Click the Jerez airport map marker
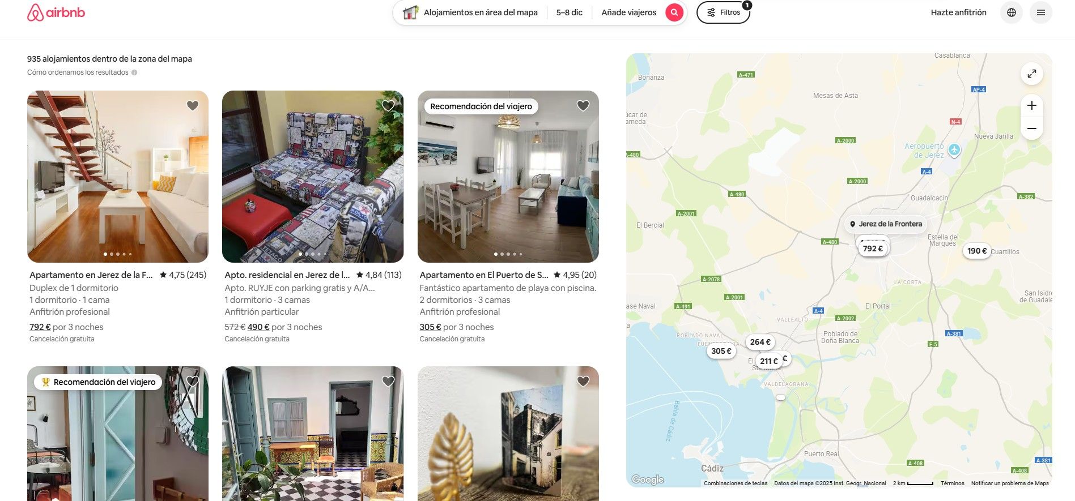 [x=954, y=150]
